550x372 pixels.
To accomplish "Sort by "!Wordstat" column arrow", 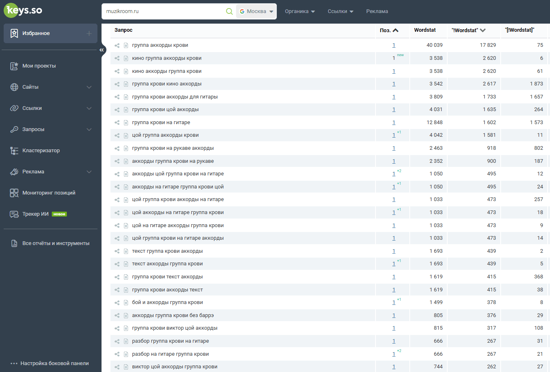I will pos(483,31).
